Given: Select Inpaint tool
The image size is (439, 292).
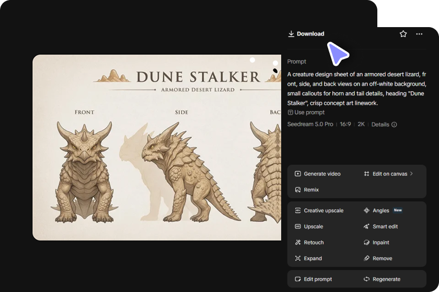Looking at the screenshot, I should click(376, 242).
